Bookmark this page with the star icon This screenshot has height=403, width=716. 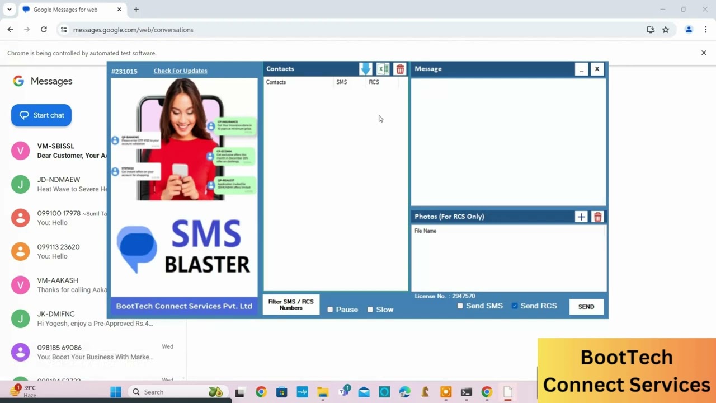[x=666, y=30]
